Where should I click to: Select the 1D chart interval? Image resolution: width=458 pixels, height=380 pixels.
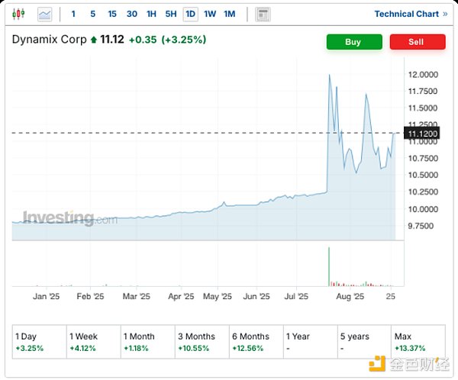[190, 14]
